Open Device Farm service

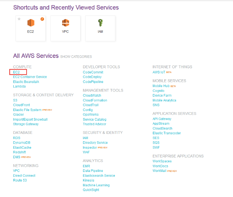tap(162, 96)
